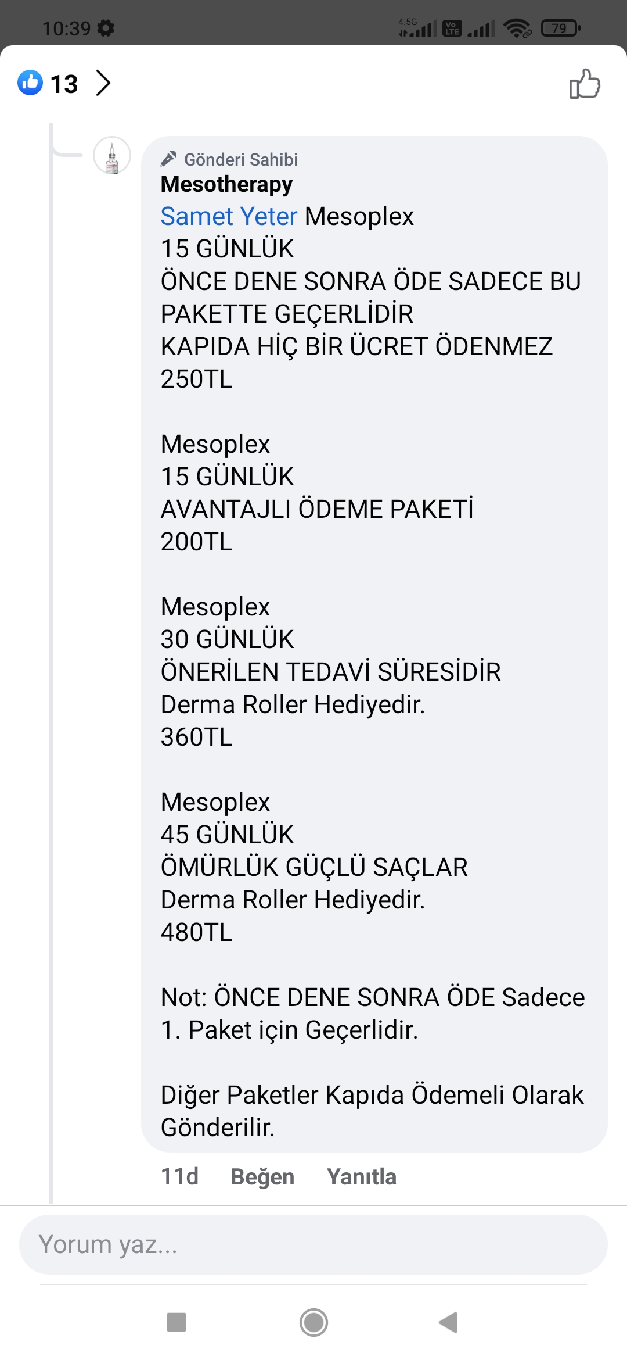Tap Yanıtla to reply to comment

point(362,1177)
